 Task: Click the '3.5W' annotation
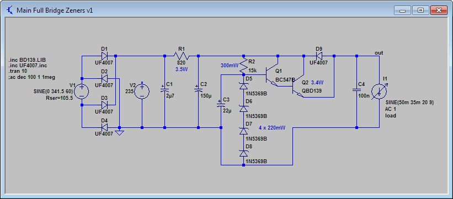point(181,69)
